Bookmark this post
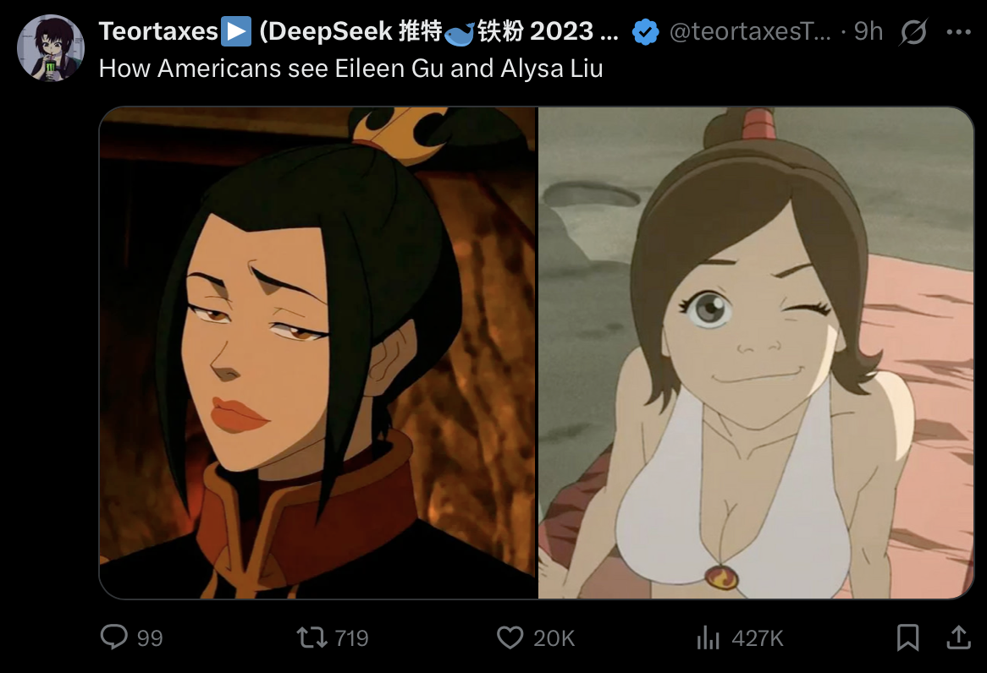987x673 pixels. (907, 637)
